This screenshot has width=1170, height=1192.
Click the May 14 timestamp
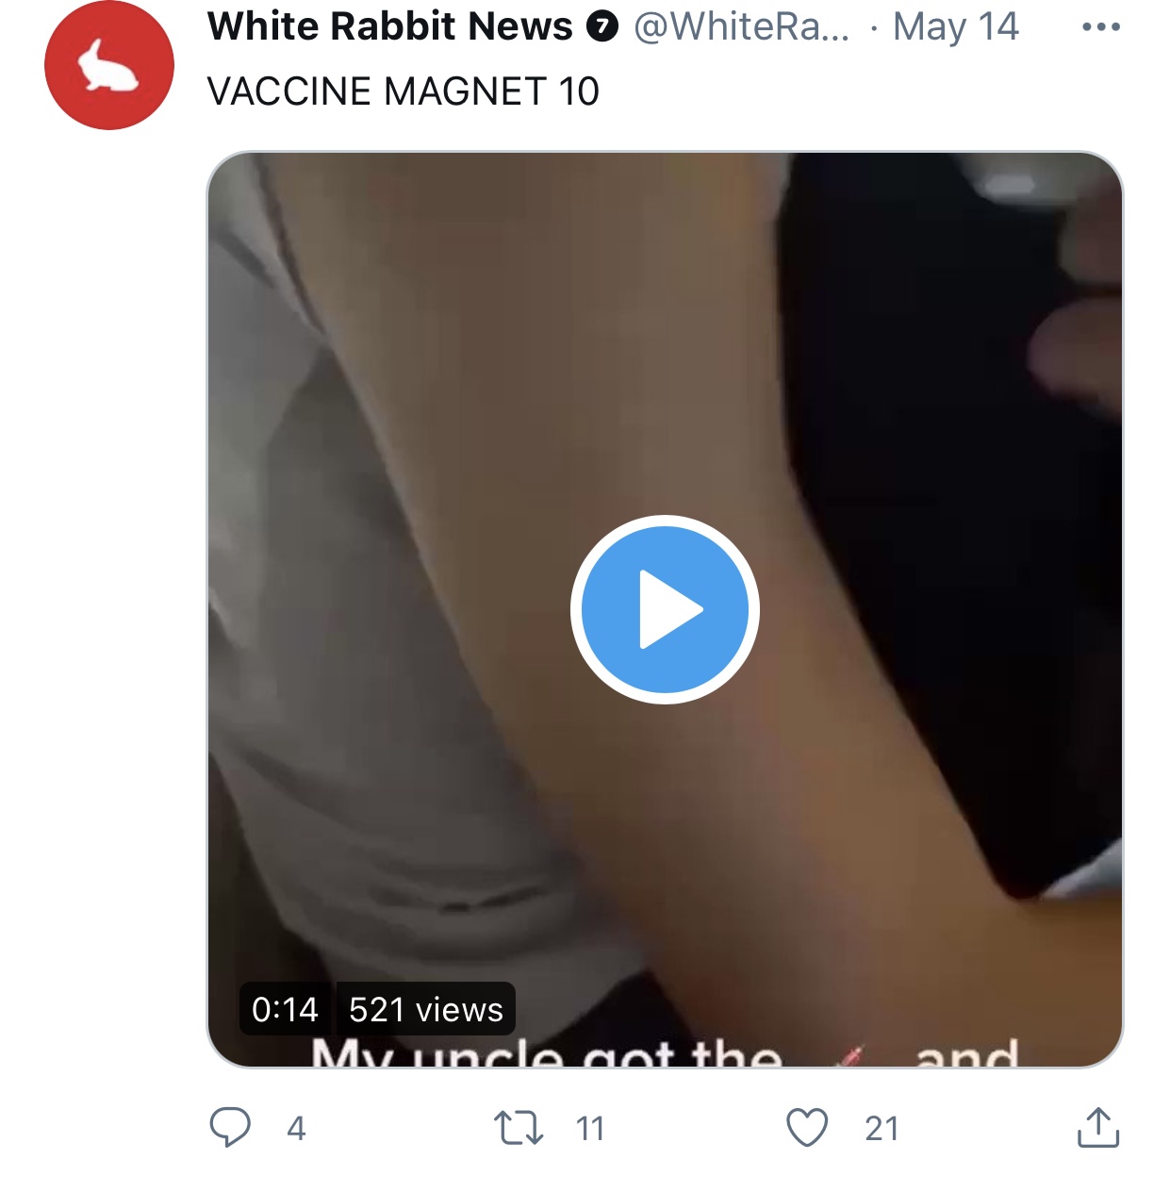(x=956, y=26)
